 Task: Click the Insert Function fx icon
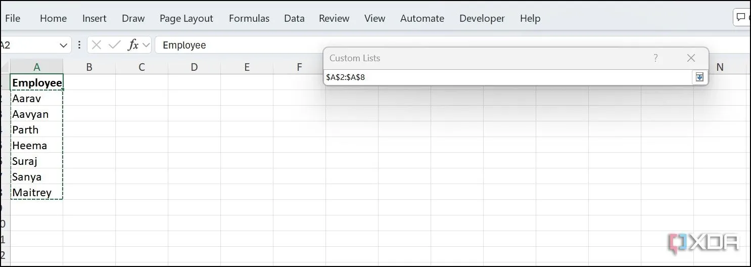tap(133, 45)
